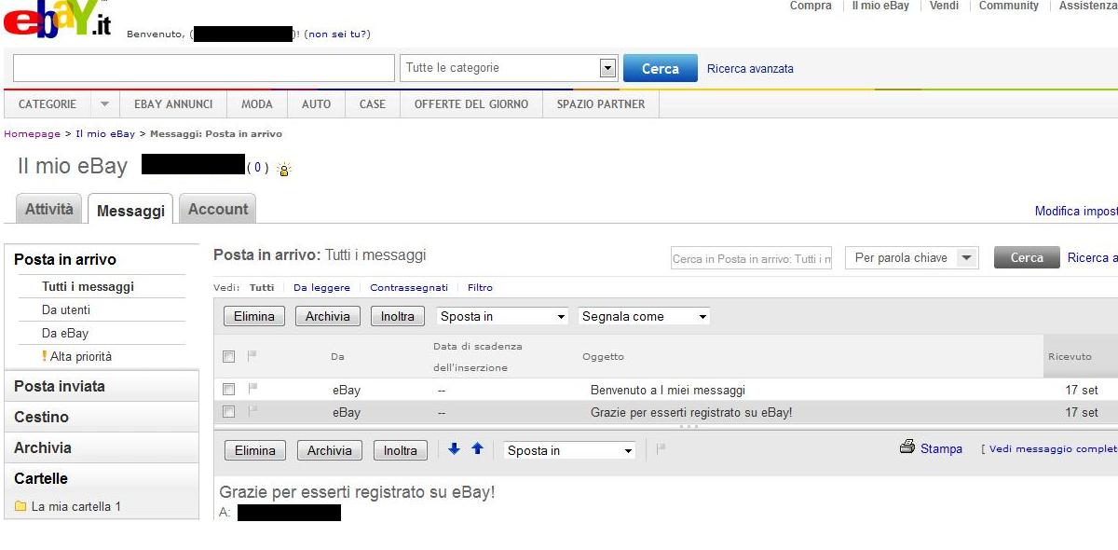Click Compra in the top menu
Viewport: 1118px width, 550px height.
click(811, 6)
